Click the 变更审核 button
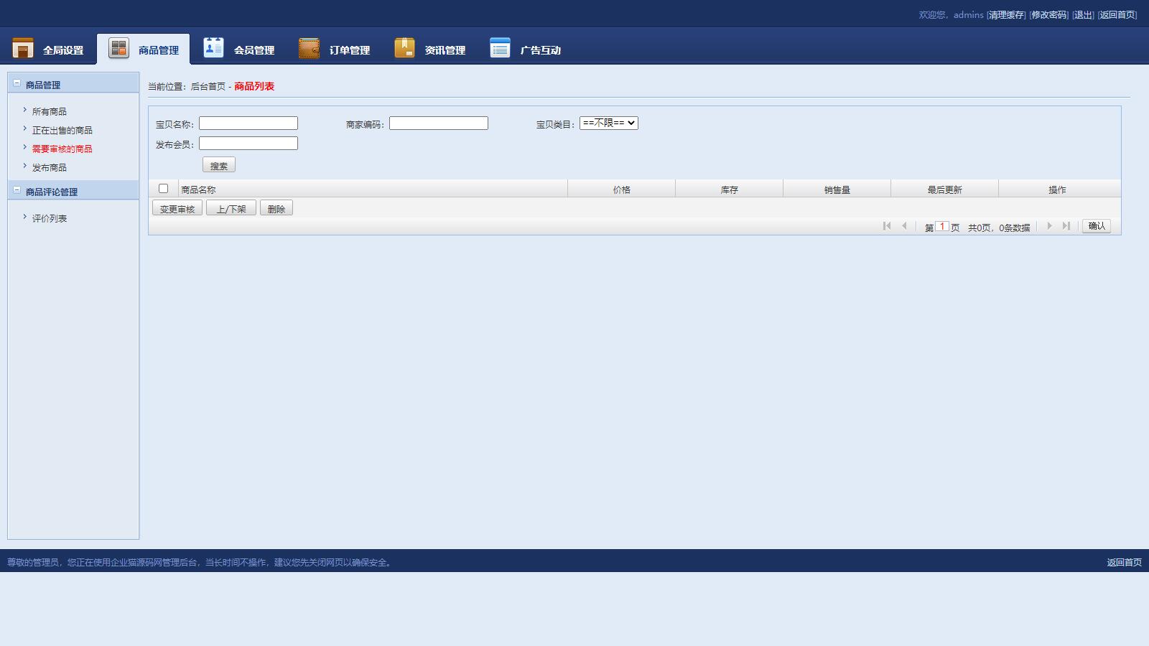1149x646 pixels. [177, 209]
